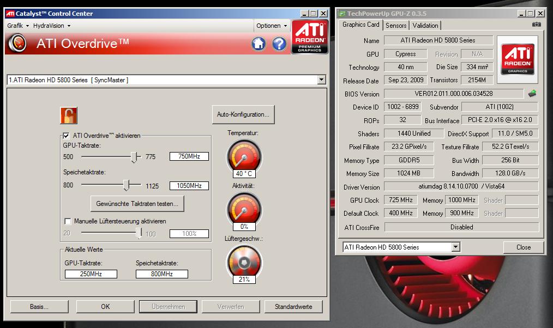This screenshot has width=553, height=328.
Task: Select the Graphics Card tab in GPU-Z
Action: pyautogui.click(x=361, y=25)
